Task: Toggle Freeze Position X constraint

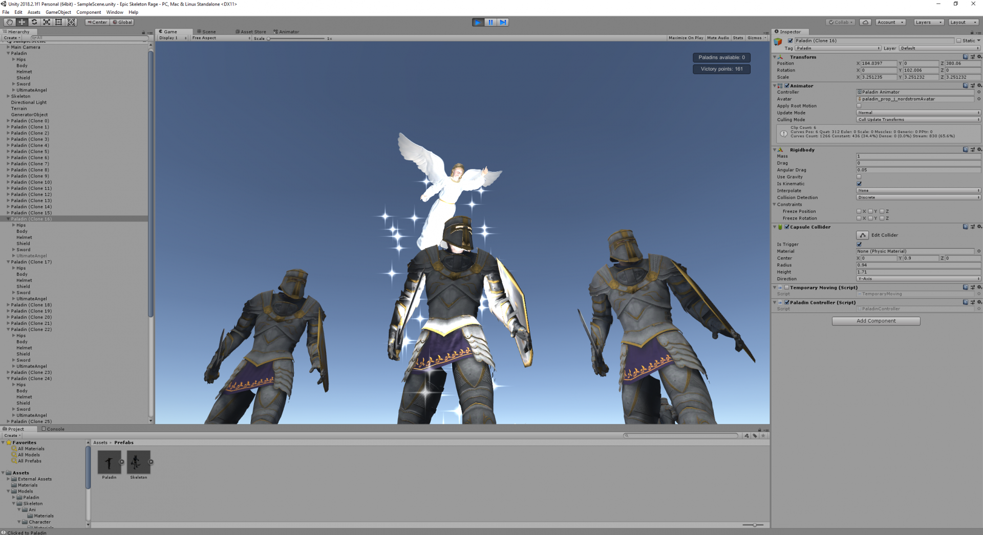Action: [859, 211]
